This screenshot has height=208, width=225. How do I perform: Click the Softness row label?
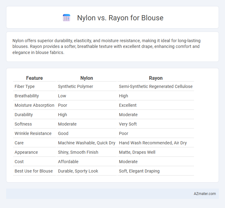pyautogui.click(x=23, y=124)
